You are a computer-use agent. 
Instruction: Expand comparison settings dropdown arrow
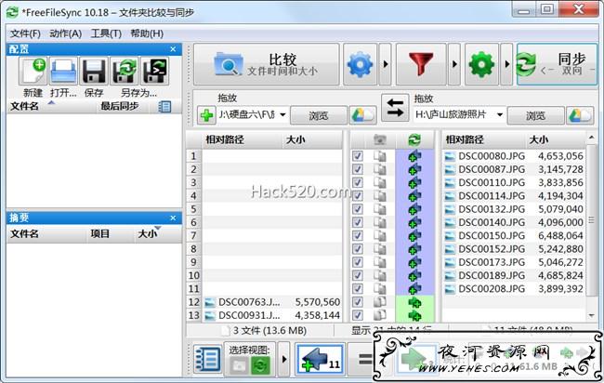386,64
